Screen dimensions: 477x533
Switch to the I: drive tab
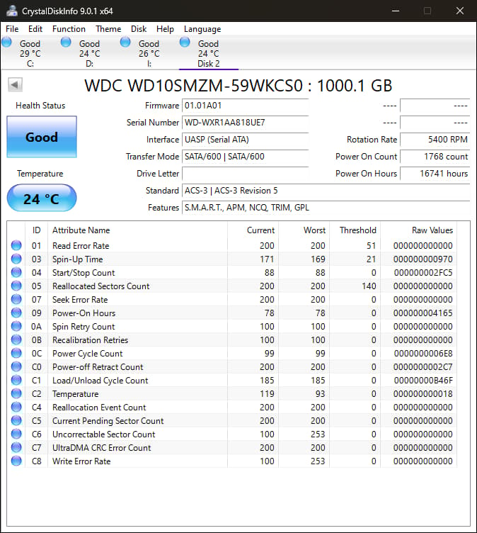[149, 53]
